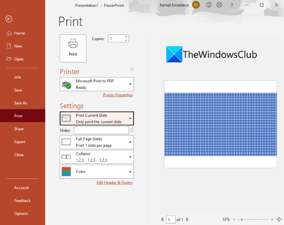Select New in the sidebar
The width and height of the screenshot is (284, 225).
coord(22,46)
